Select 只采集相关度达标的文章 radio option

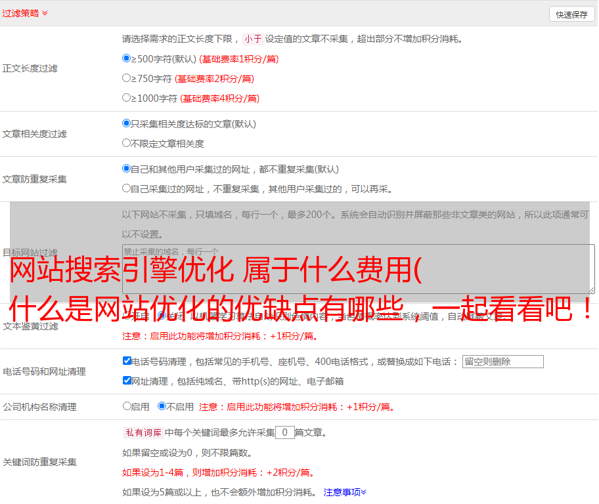pos(127,123)
